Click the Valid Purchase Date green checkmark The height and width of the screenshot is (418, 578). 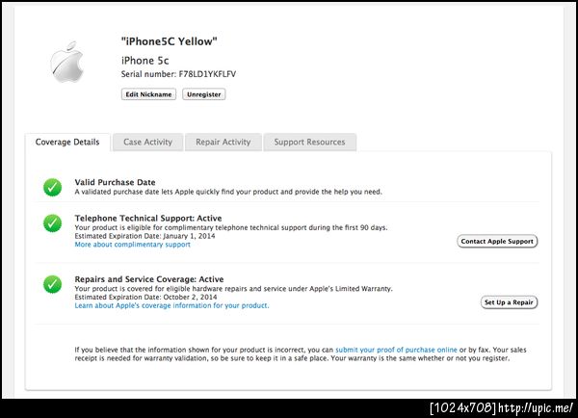click(x=53, y=187)
